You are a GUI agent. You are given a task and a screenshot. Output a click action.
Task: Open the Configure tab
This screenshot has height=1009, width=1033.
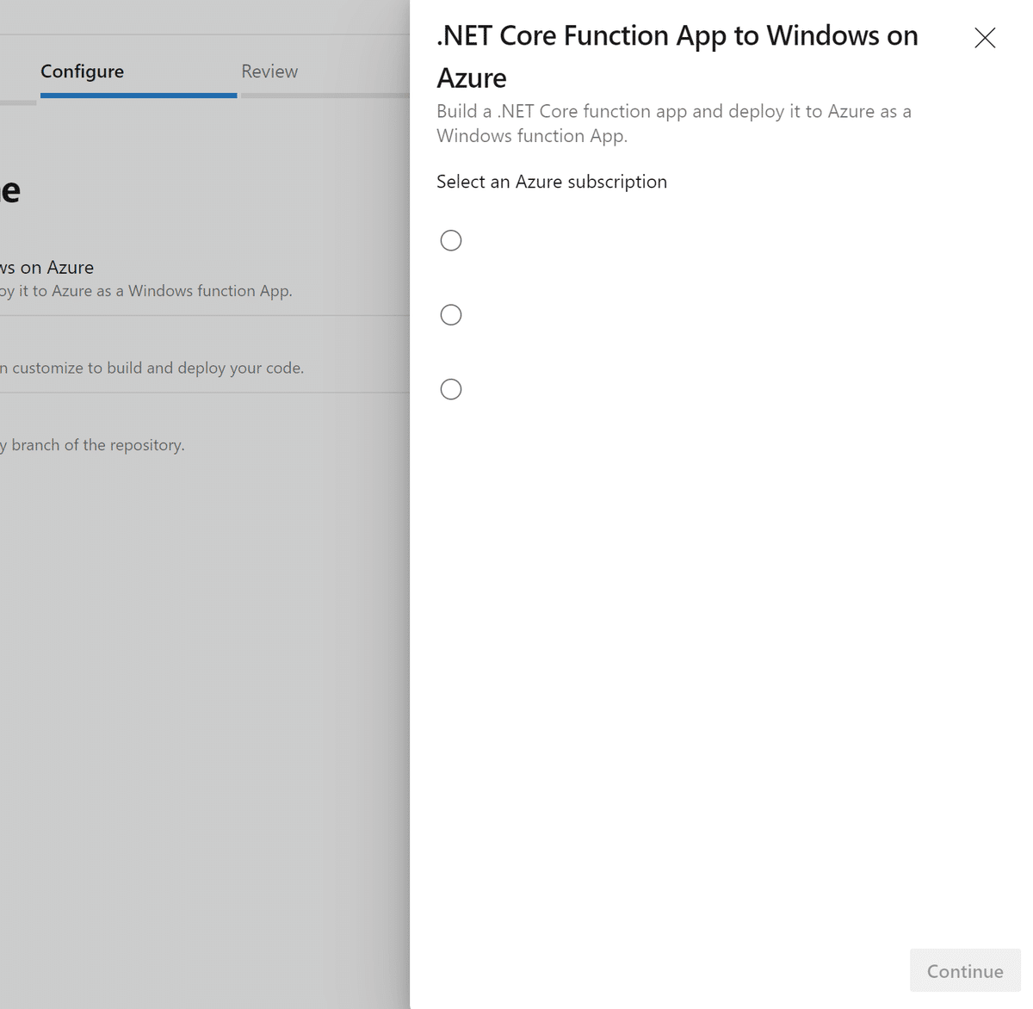(82, 71)
